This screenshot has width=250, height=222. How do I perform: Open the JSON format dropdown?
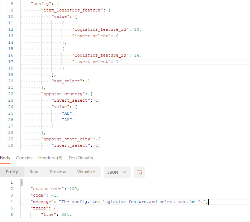[x=117, y=172]
